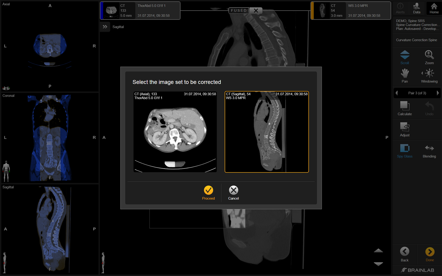The image size is (442, 276).
Task: Choose the Windowing brightness tool
Action: click(429, 76)
